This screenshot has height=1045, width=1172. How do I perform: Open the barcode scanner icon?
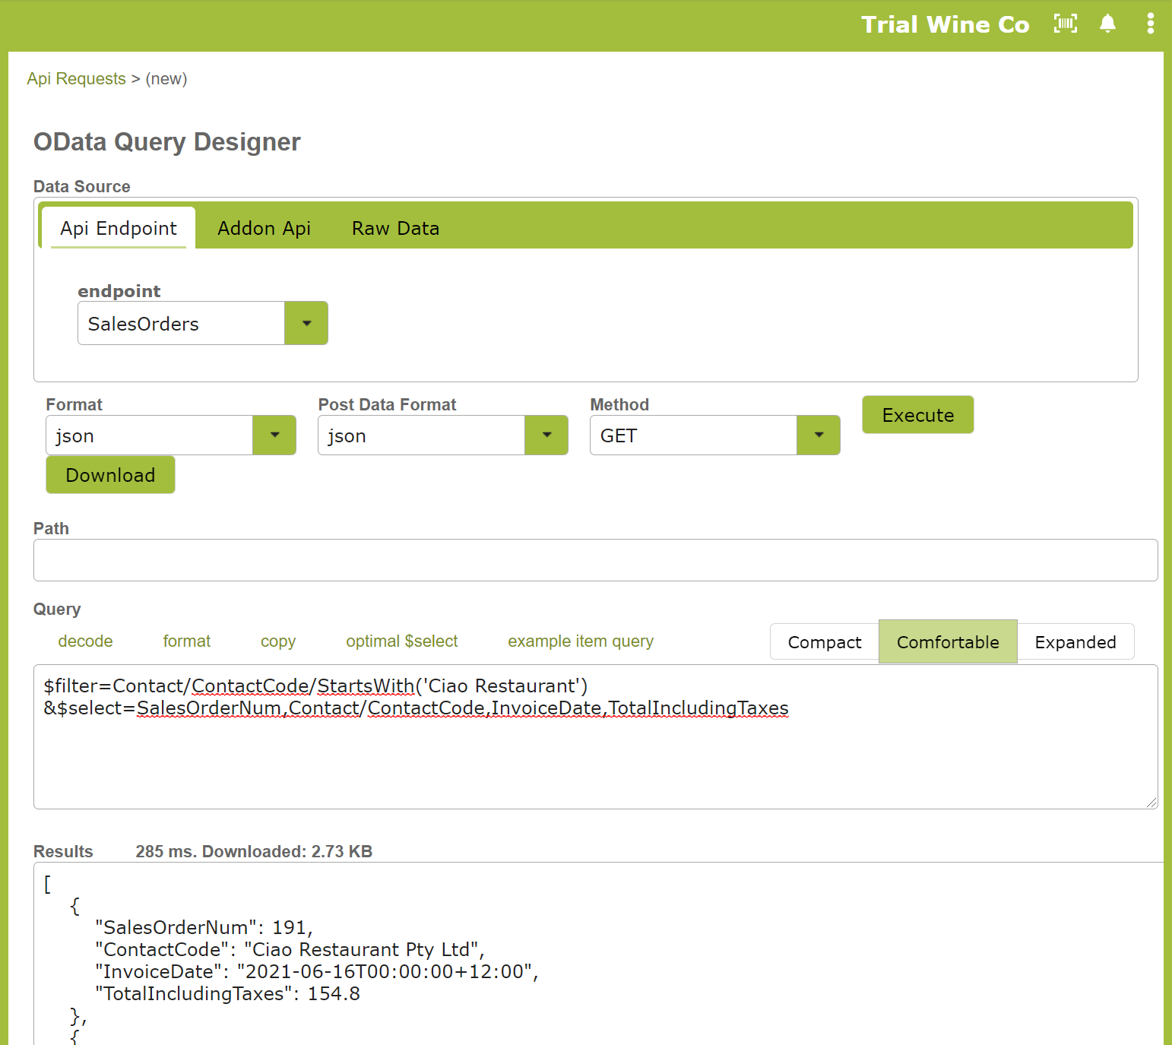[x=1066, y=24]
